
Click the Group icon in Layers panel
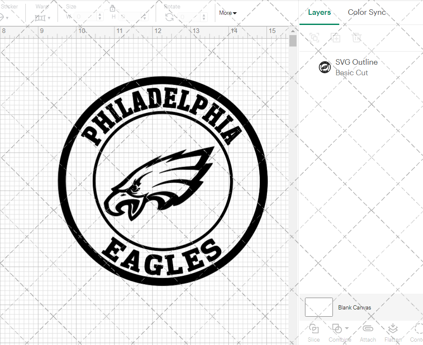click(x=314, y=38)
